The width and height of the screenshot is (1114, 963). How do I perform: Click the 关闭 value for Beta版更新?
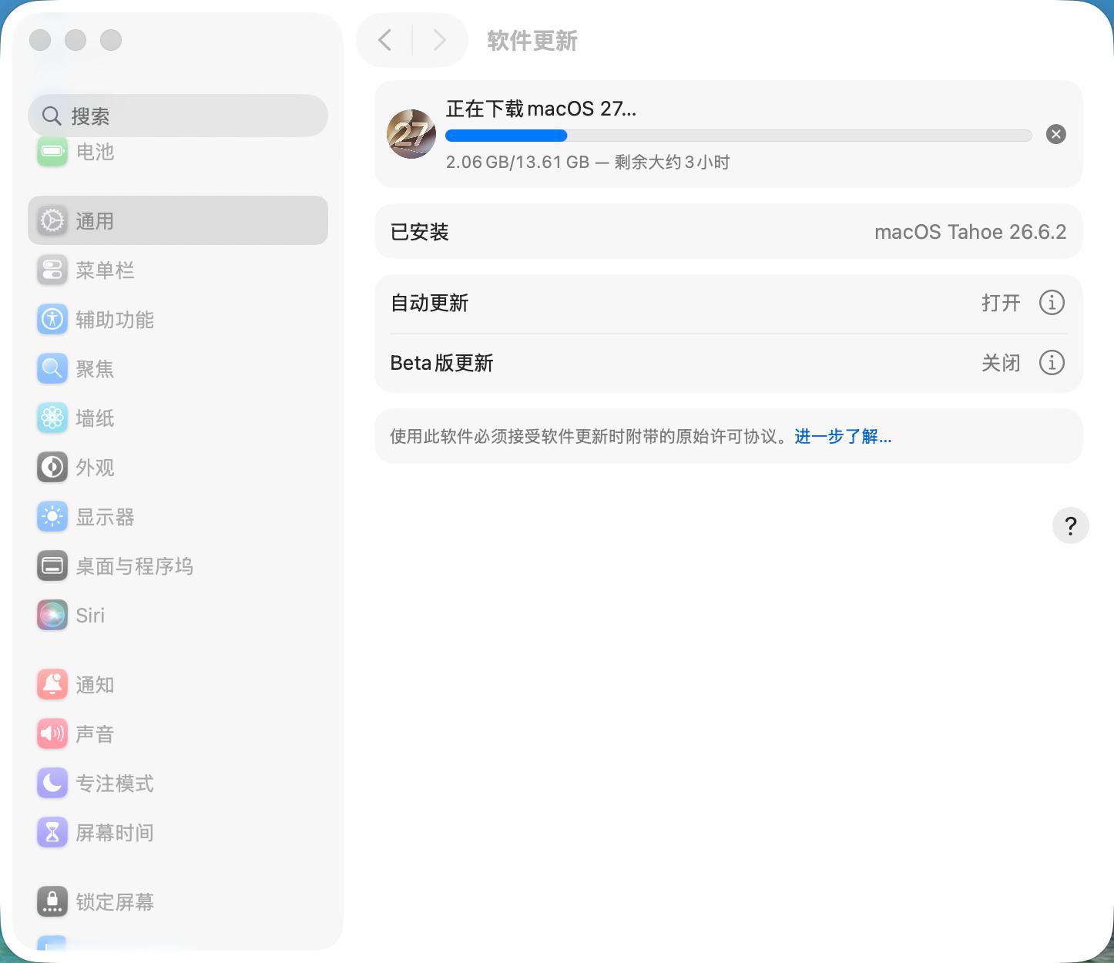click(1001, 363)
